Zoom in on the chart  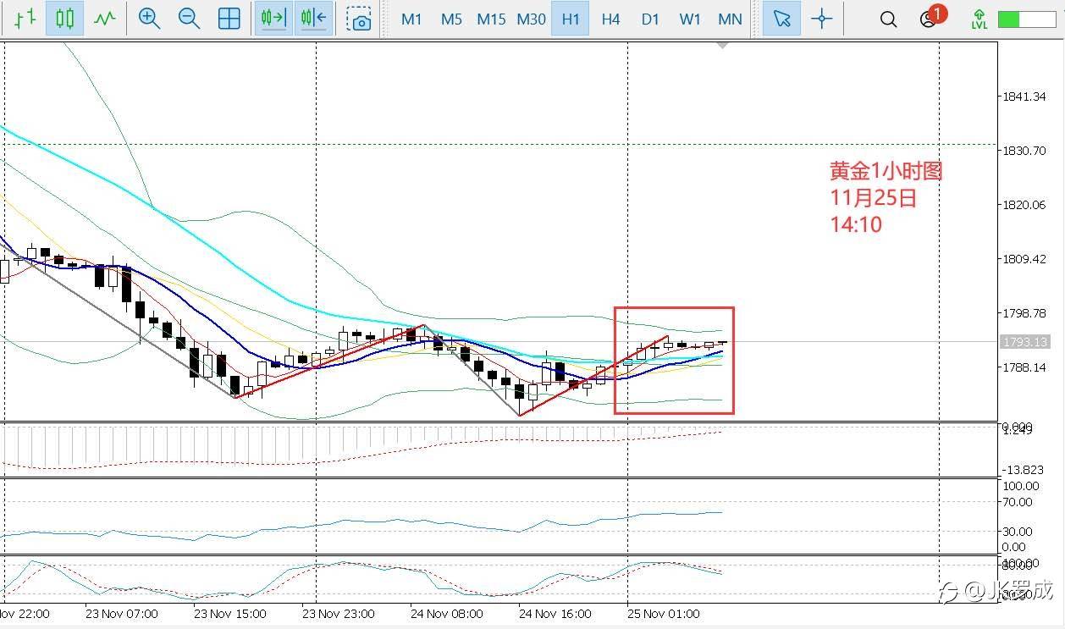tap(150, 19)
